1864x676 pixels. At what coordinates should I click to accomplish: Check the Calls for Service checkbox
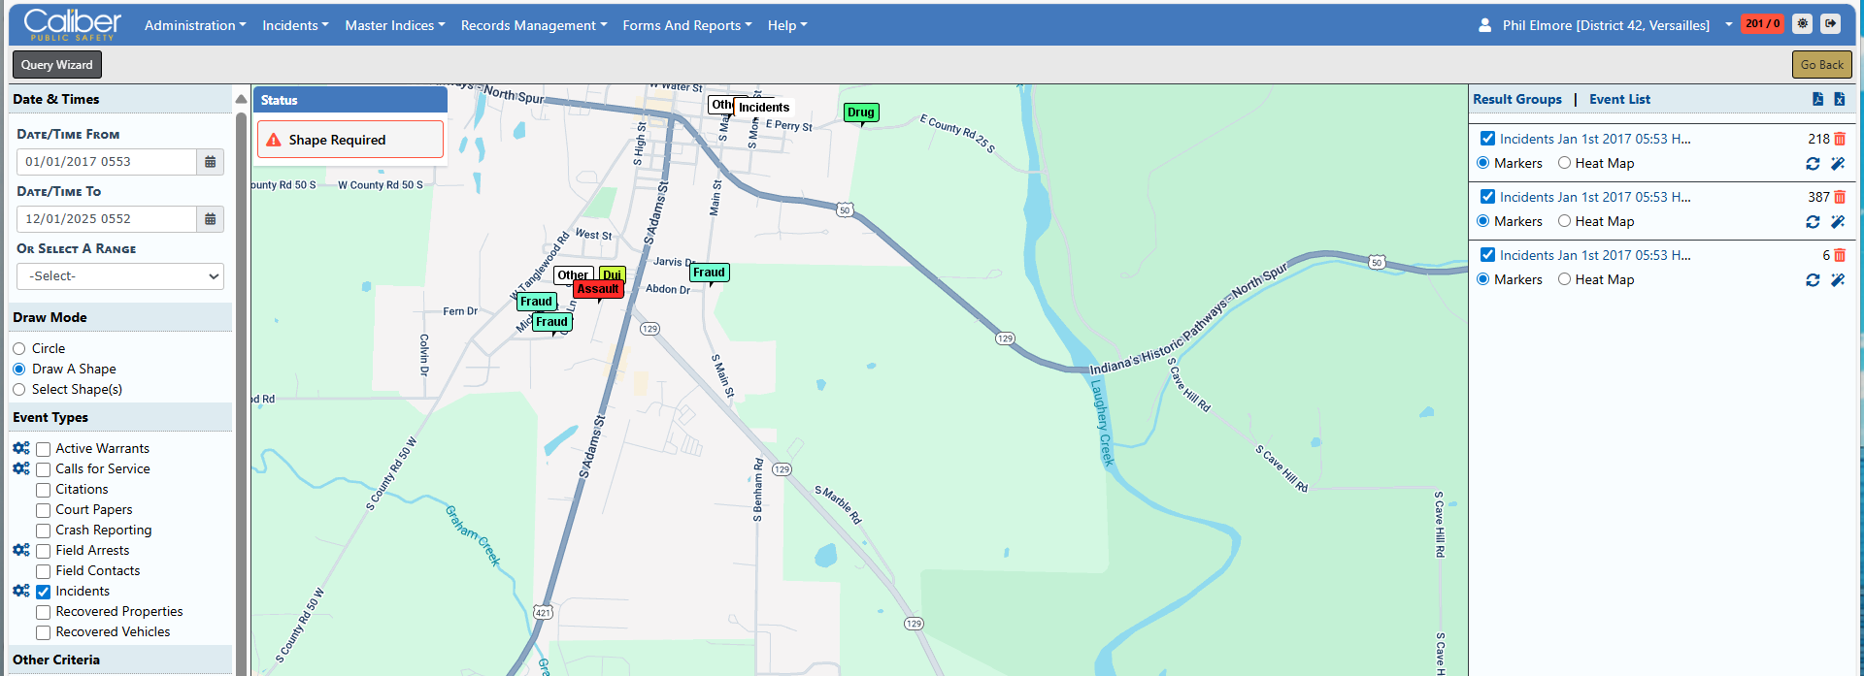pyautogui.click(x=44, y=469)
